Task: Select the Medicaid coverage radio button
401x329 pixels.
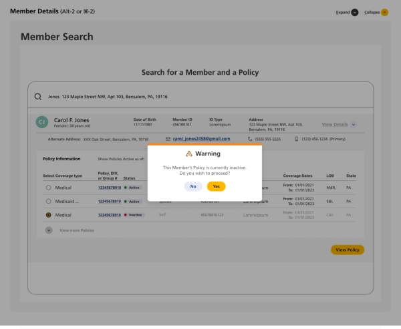Action: [x=48, y=201]
